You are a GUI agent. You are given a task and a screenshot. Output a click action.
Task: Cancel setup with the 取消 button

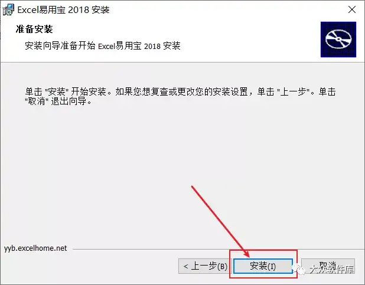328,266
